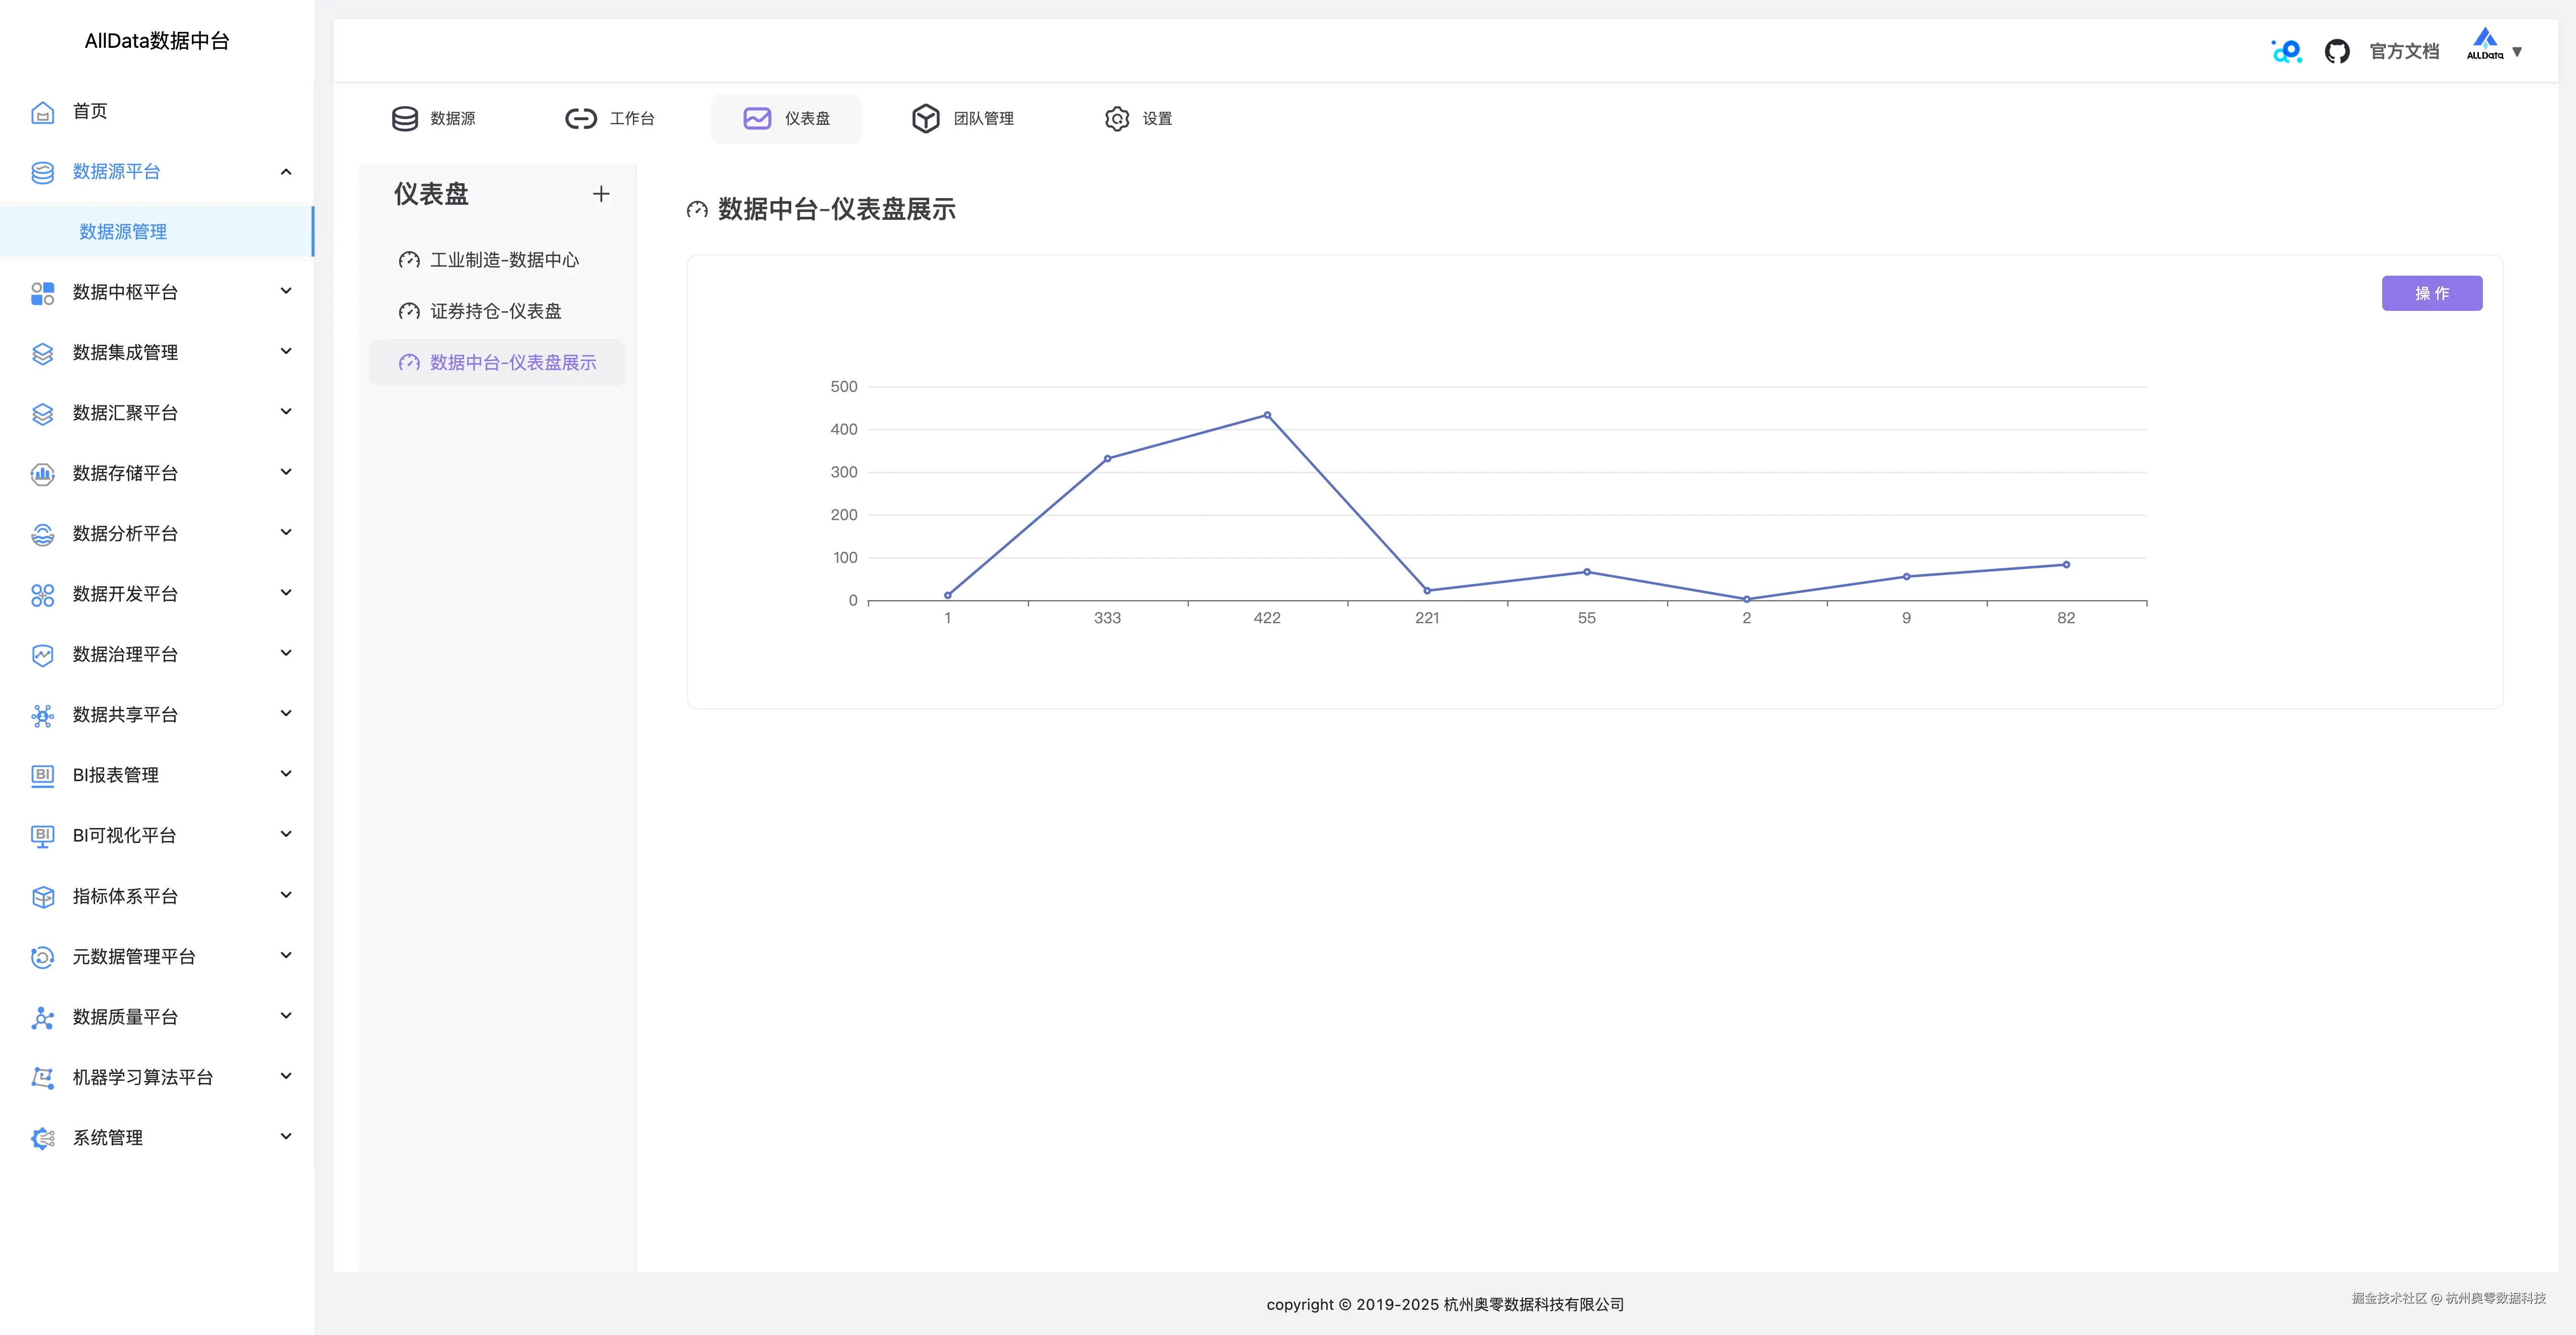Click the GitHub icon in header
Image resolution: width=2576 pixels, height=1335 pixels.
point(2336,51)
